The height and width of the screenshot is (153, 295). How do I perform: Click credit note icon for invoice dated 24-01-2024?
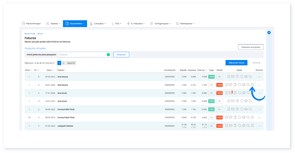click(x=253, y=85)
